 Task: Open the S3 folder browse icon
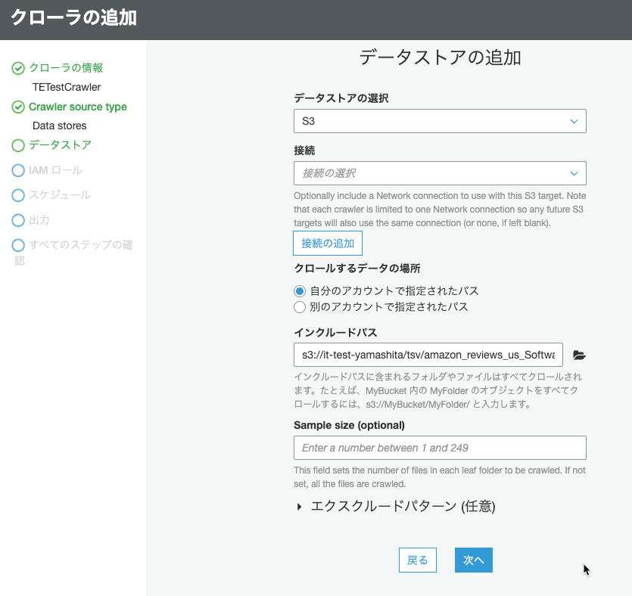click(x=579, y=355)
